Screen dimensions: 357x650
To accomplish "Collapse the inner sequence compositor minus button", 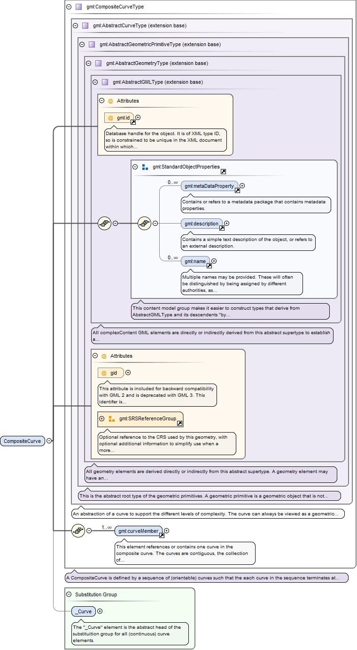I will point(155,224).
